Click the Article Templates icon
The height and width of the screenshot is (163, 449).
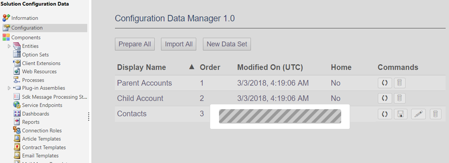coord(17,139)
